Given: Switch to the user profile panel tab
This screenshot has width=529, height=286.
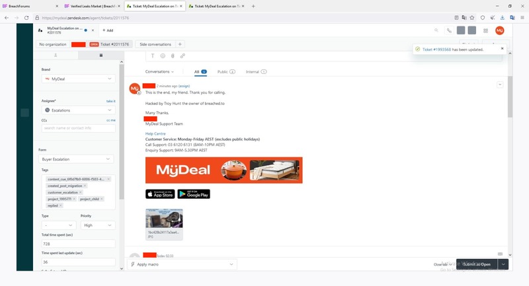Looking at the screenshot, I should (x=56, y=55).
